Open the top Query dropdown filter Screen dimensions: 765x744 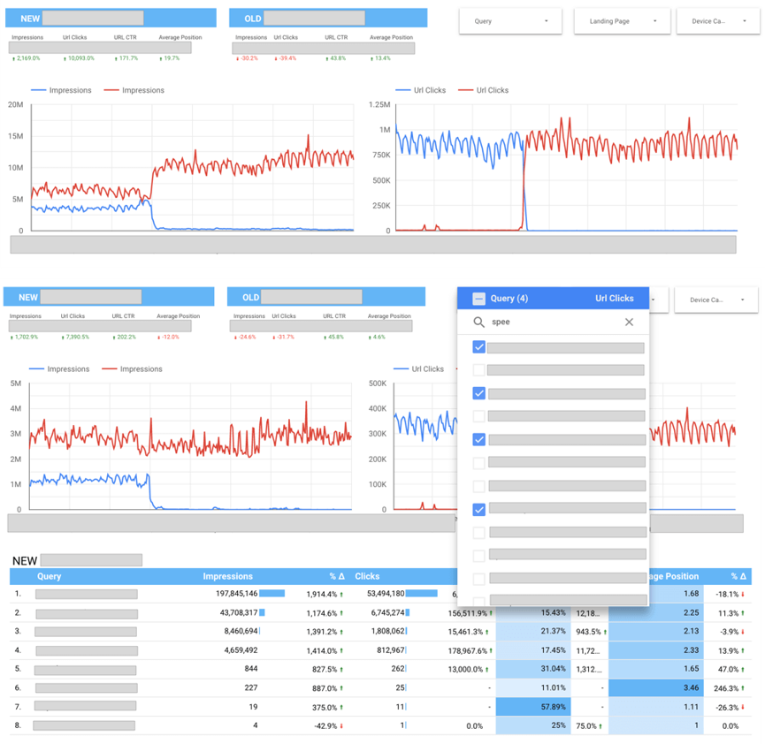point(510,21)
